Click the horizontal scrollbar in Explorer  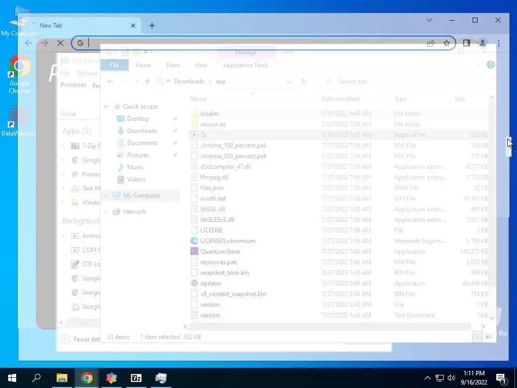click(330, 326)
